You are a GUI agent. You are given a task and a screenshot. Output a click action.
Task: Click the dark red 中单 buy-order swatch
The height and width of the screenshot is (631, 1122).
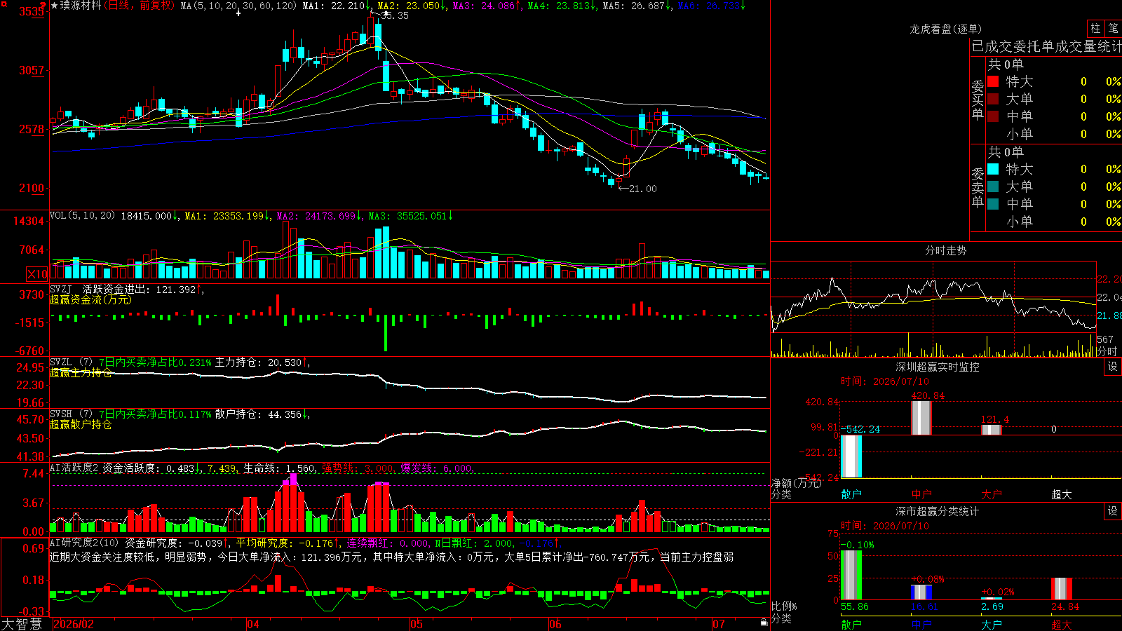(993, 116)
